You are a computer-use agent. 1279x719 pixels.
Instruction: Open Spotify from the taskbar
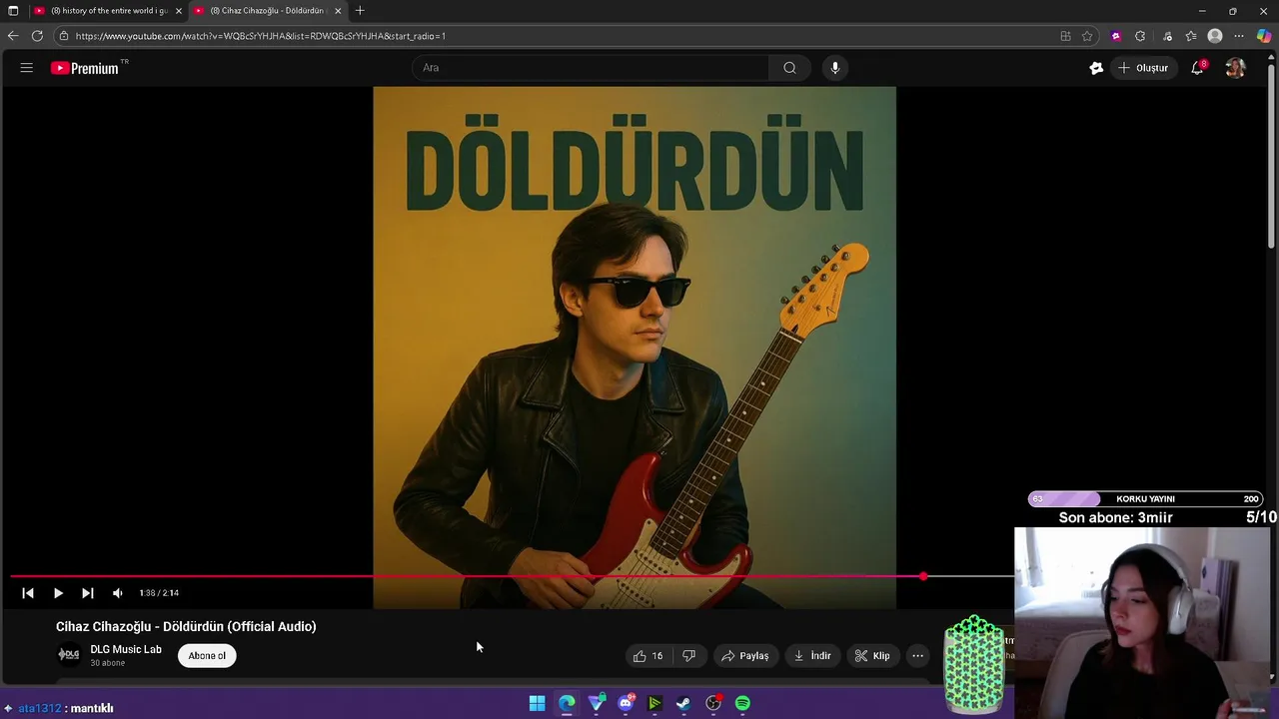click(742, 703)
